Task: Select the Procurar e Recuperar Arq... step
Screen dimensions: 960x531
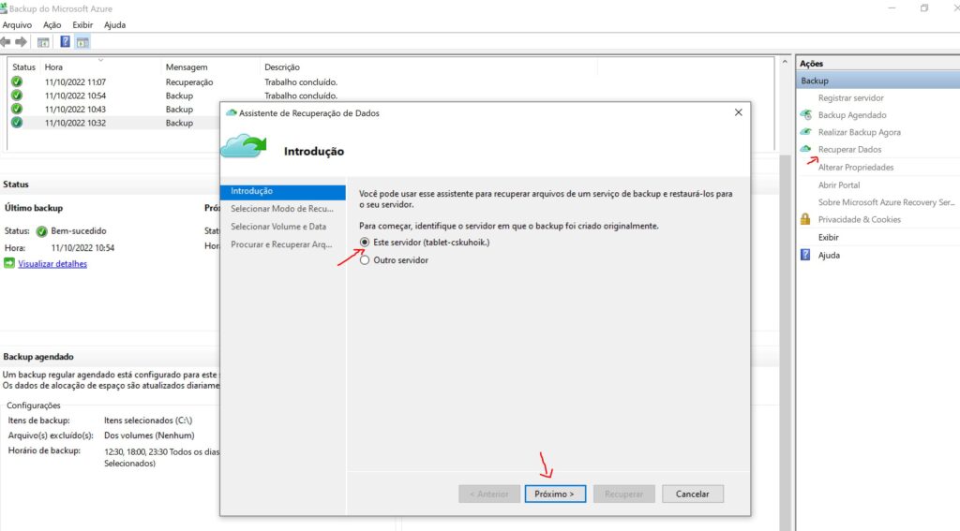Action: click(281, 244)
